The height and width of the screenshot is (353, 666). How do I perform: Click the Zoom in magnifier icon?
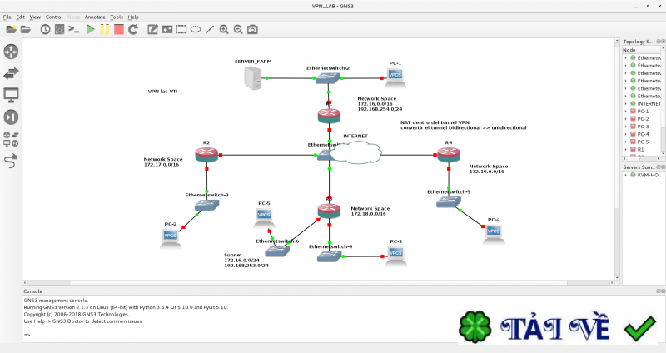coord(224,29)
